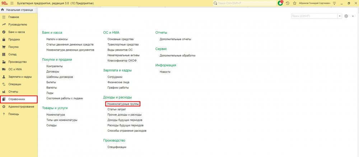
Task: Open Транспортные средства
Action: [123, 45]
